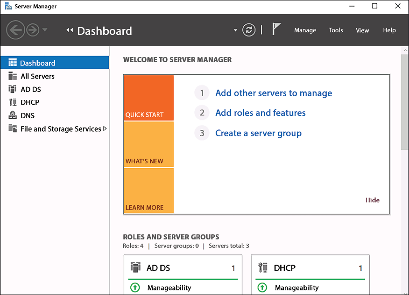Select the LEARN MORE tile
The width and height of the screenshot is (409, 295).
pyautogui.click(x=149, y=190)
